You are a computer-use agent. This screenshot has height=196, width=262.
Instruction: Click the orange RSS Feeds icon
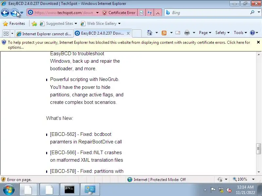(x=164, y=33)
